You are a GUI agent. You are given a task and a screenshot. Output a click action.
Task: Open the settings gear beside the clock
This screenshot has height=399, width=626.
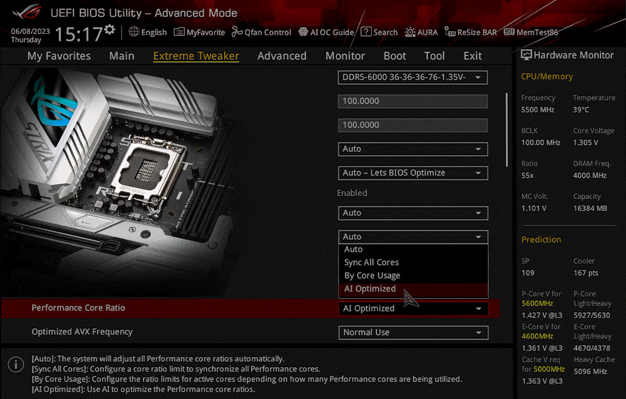(110, 30)
